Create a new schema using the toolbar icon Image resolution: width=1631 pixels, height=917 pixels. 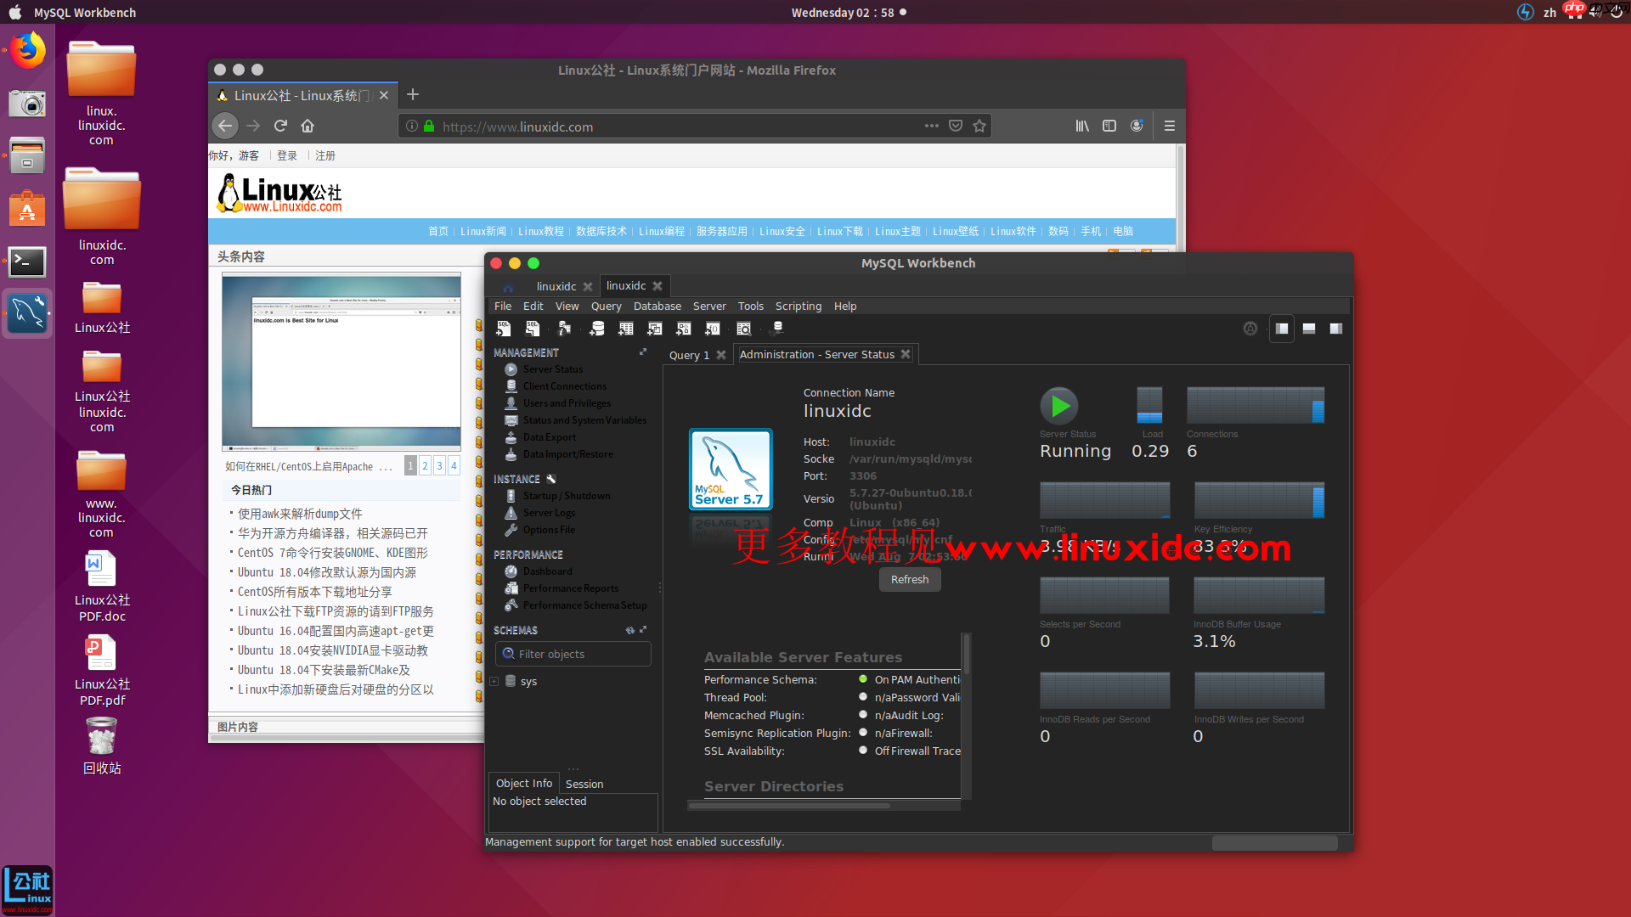[597, 329]
